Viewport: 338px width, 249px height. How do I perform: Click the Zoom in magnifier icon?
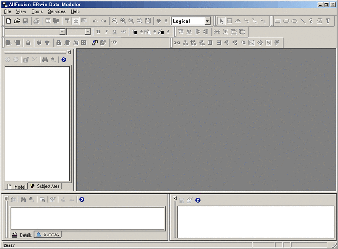point(123,21)
